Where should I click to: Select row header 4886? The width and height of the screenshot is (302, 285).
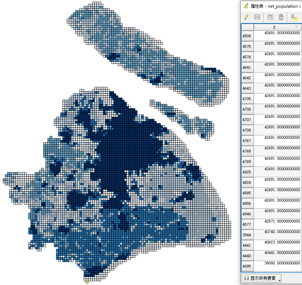pyautogui.click(x=248, y=203)
